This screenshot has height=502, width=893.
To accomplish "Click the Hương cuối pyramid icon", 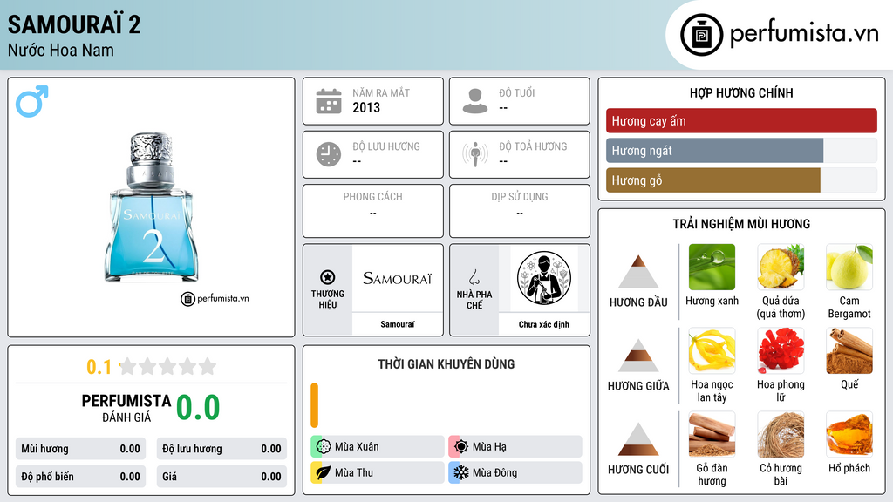I will pos(638,439).
